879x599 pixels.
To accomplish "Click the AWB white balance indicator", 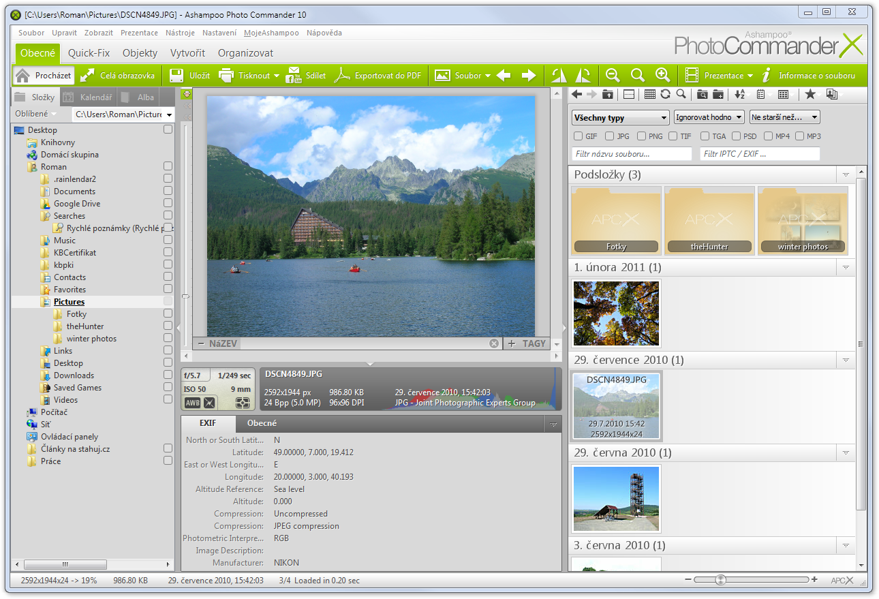I will 193,403.
